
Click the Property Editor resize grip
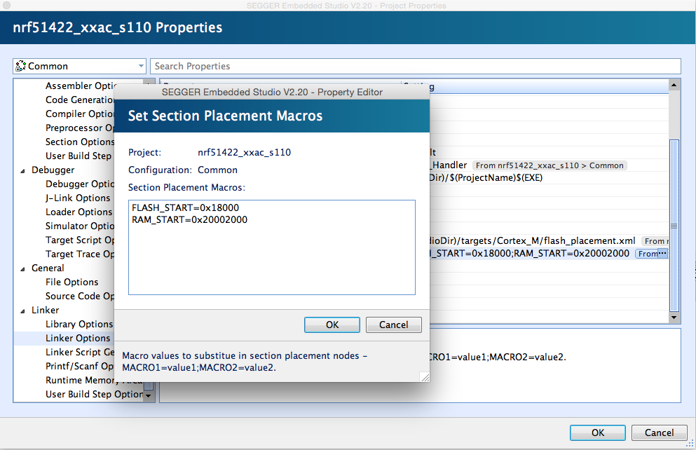tap(425, 377)
